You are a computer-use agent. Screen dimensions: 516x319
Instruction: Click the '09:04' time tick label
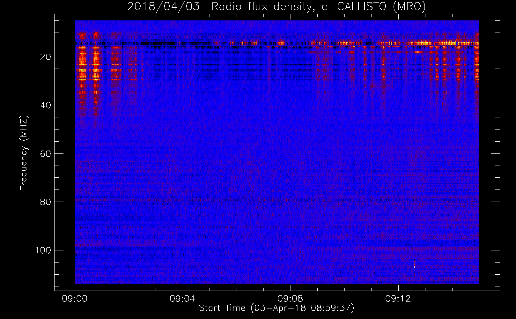point(182,299)
